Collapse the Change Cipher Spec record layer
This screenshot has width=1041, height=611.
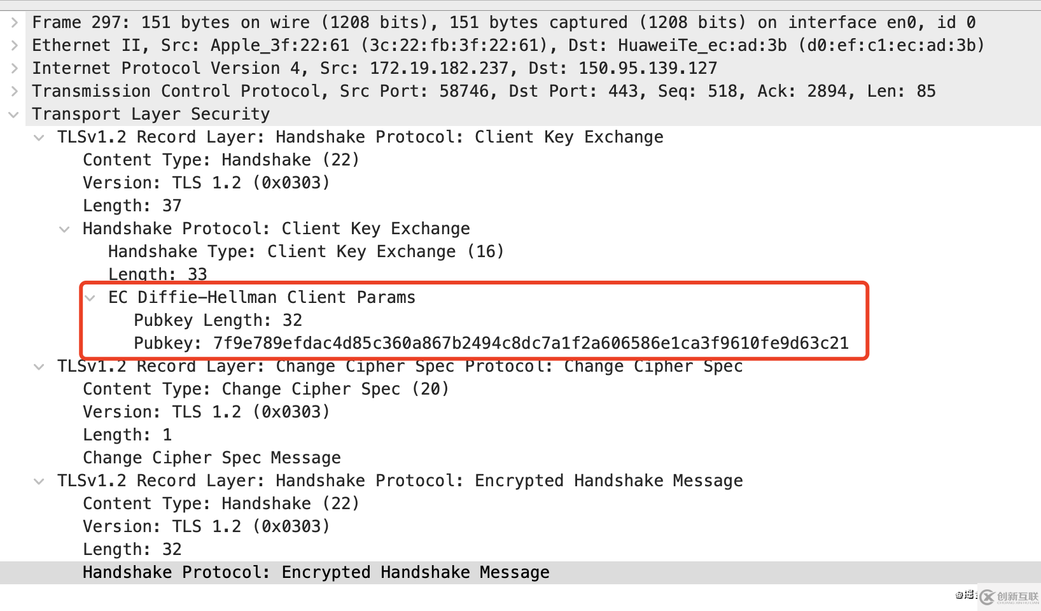[x=39, y=367]
